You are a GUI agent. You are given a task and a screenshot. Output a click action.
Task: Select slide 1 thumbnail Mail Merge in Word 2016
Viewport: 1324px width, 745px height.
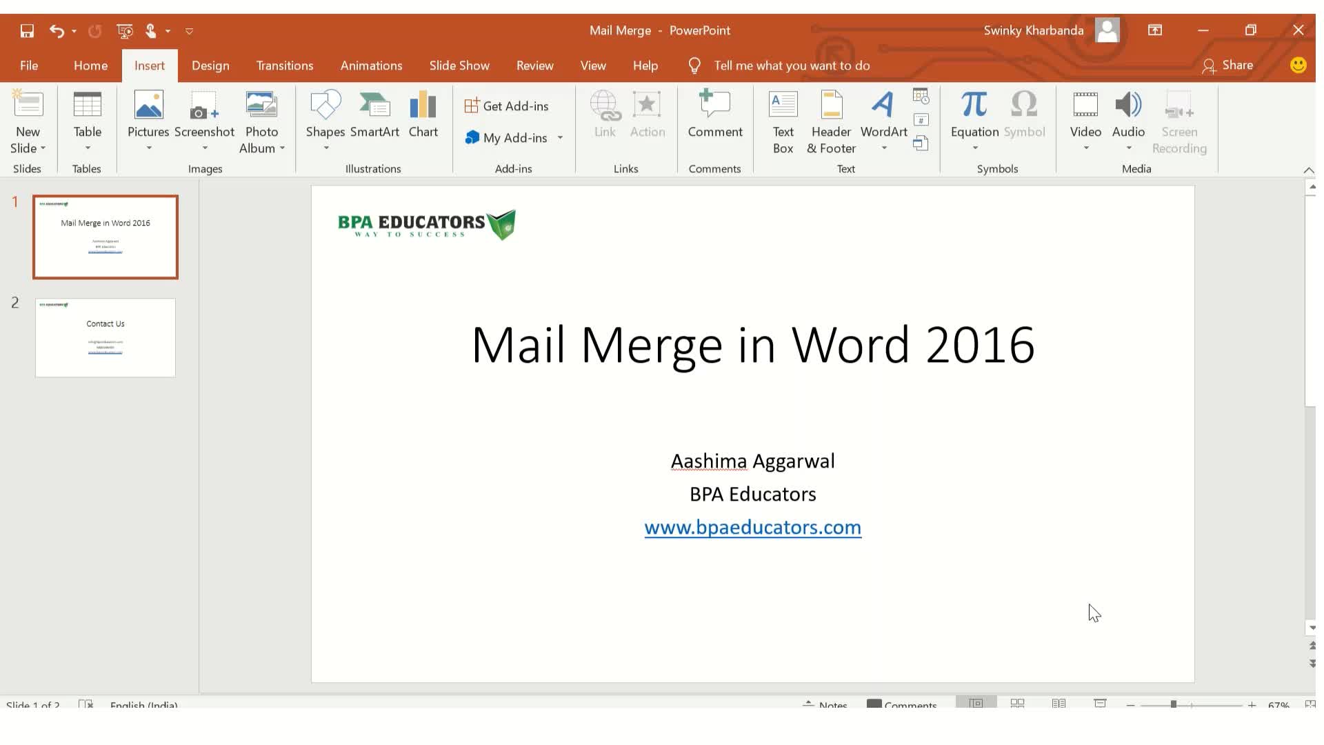(x=106, y=237)
